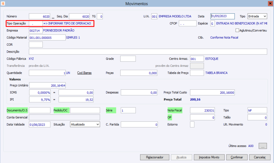Select the Nota Fiscal number field
The height and width of the screenshot is (163, 274).
click(x=202, y=110)
